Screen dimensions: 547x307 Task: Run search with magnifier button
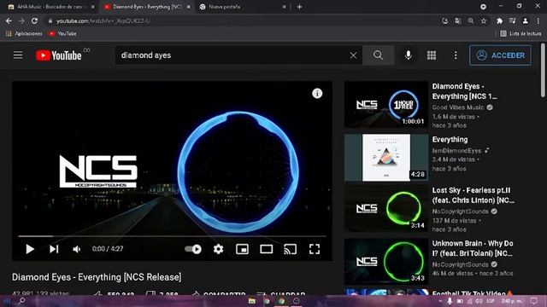click(378, 55)
